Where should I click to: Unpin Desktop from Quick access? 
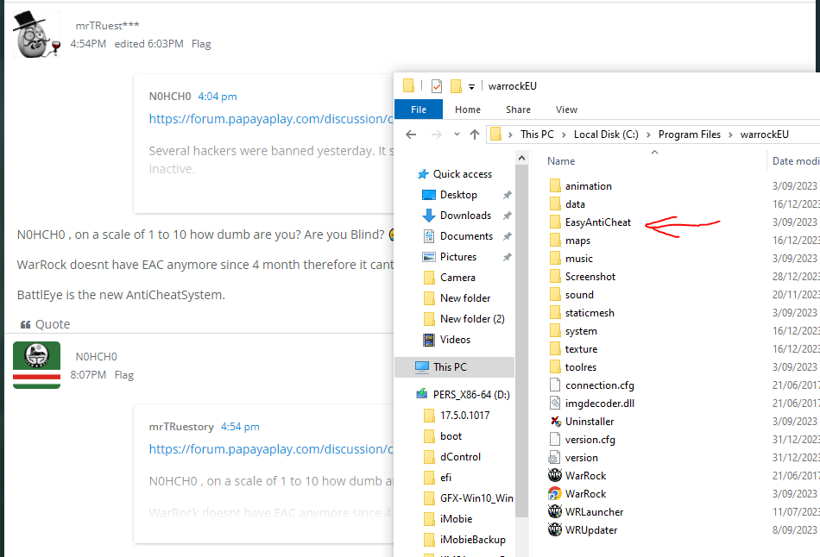[507, 195]
